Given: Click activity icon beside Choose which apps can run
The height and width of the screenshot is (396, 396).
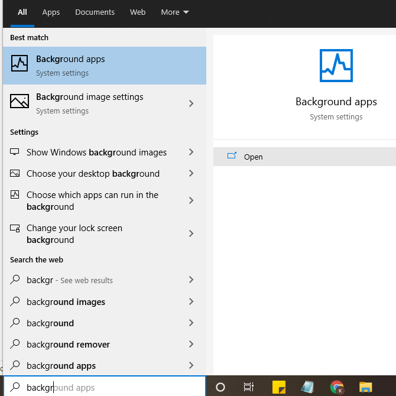Looking at the screenshot, I should pyautogui.click(x=15, y=194).
